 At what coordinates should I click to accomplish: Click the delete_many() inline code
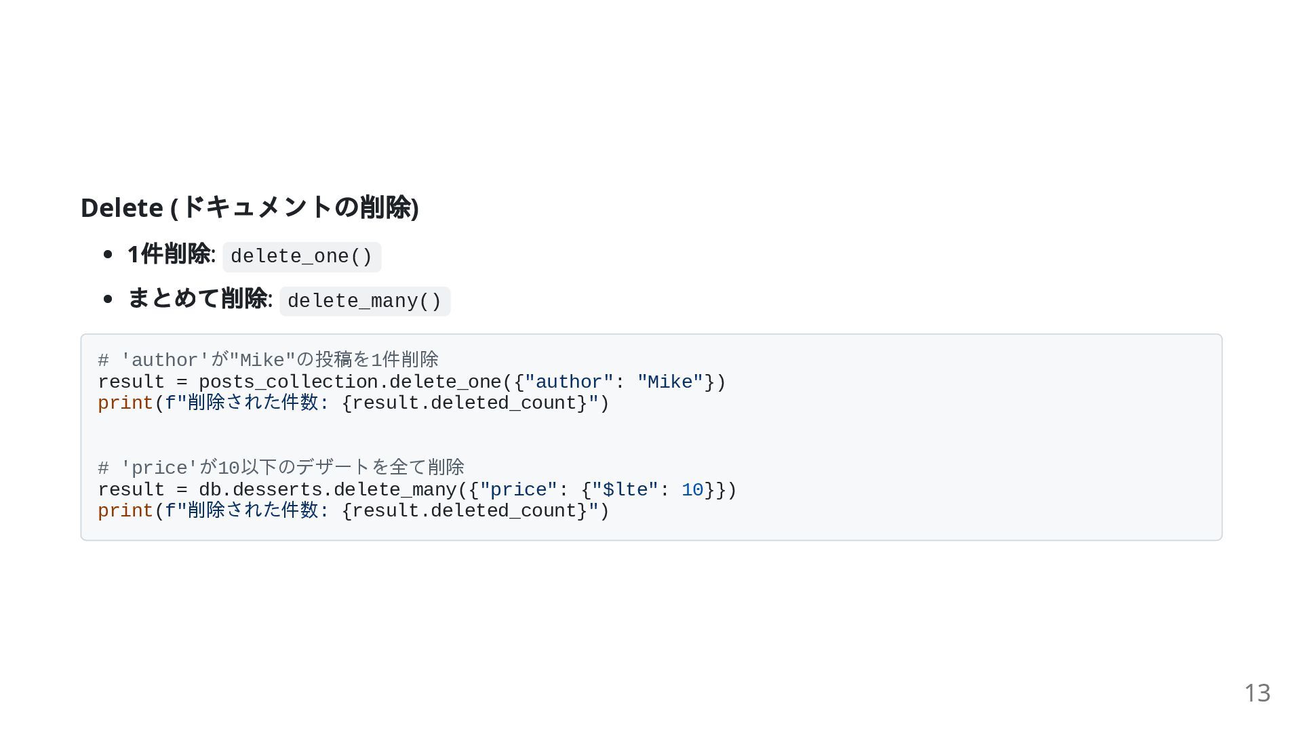pos(365,302)
